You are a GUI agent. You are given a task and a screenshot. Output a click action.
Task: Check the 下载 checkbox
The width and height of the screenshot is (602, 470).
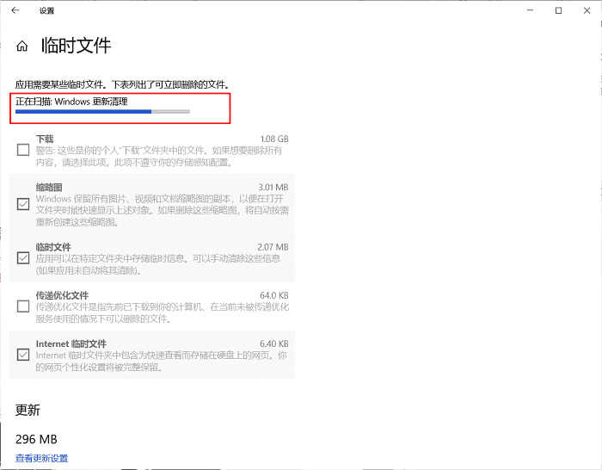click(x=23, y=151)
